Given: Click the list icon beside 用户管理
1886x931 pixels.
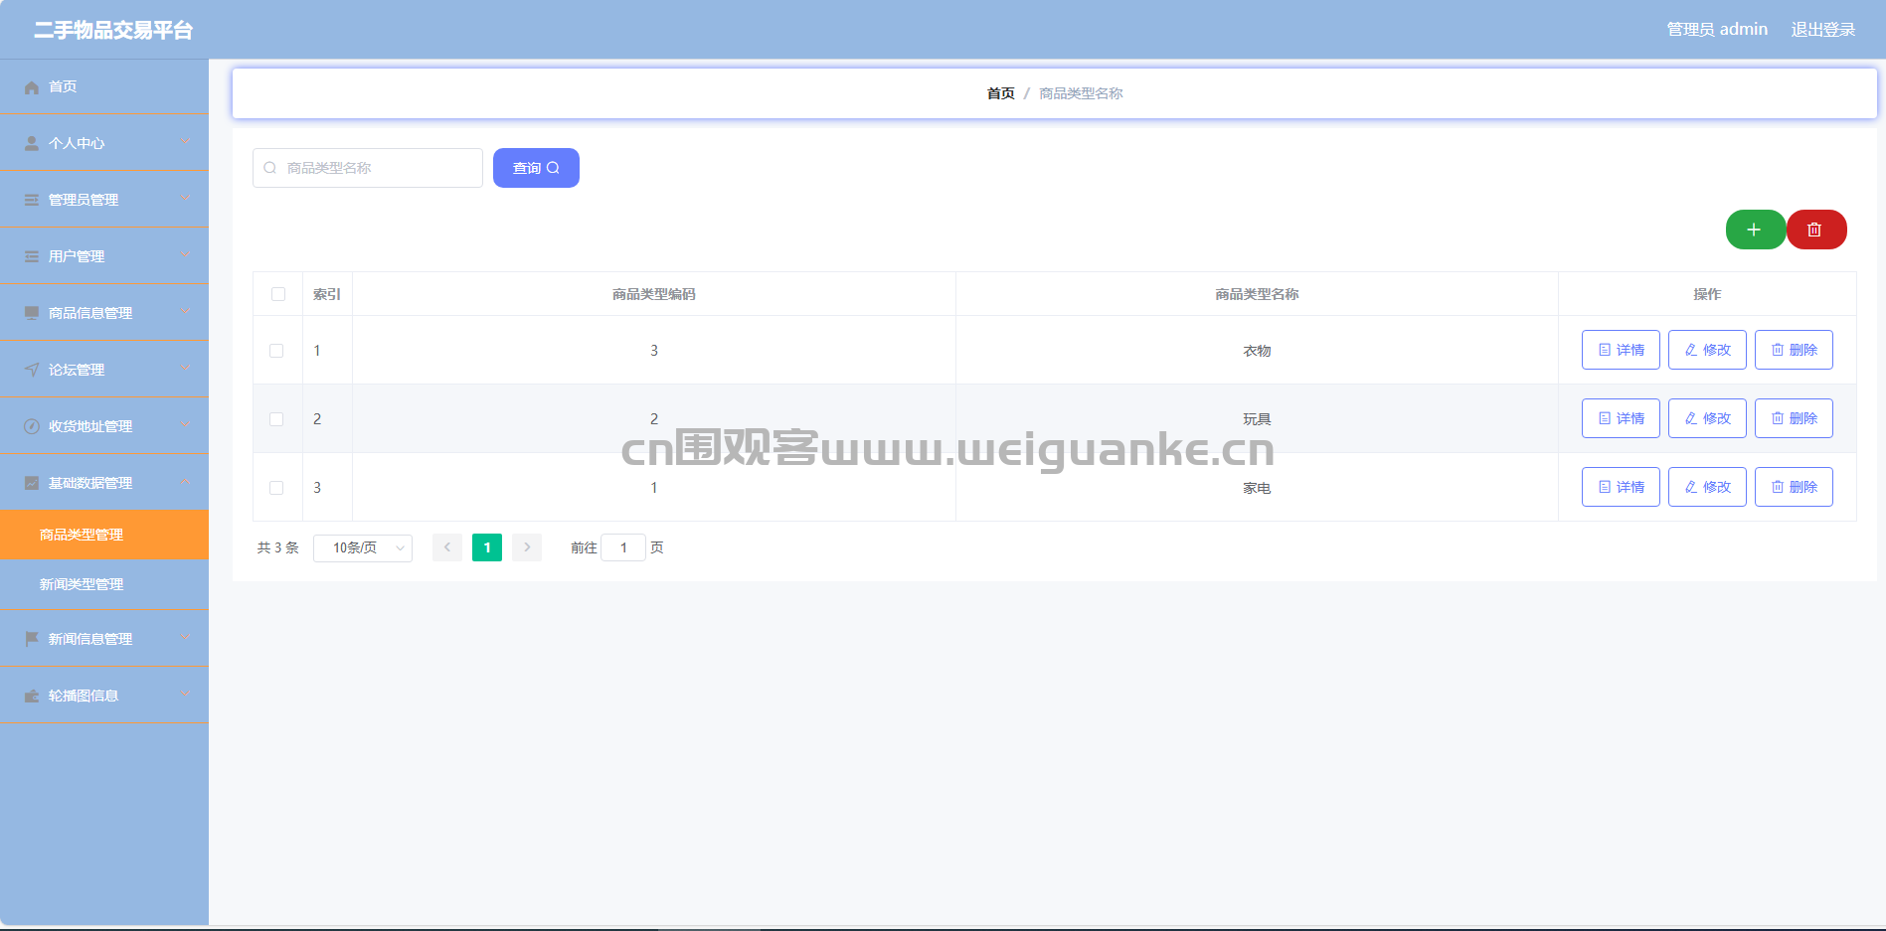Looking at the screenshot, I should point(32,257).
